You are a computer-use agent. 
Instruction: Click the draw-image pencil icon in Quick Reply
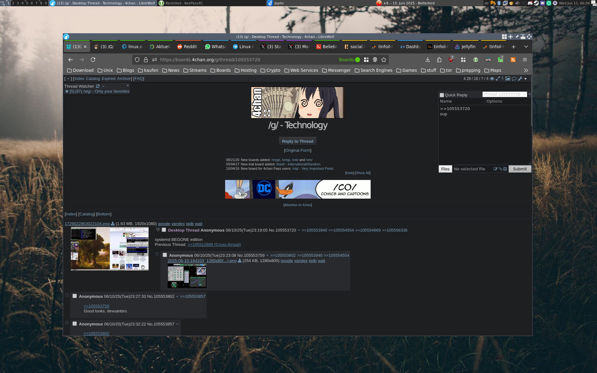[495, 169]
